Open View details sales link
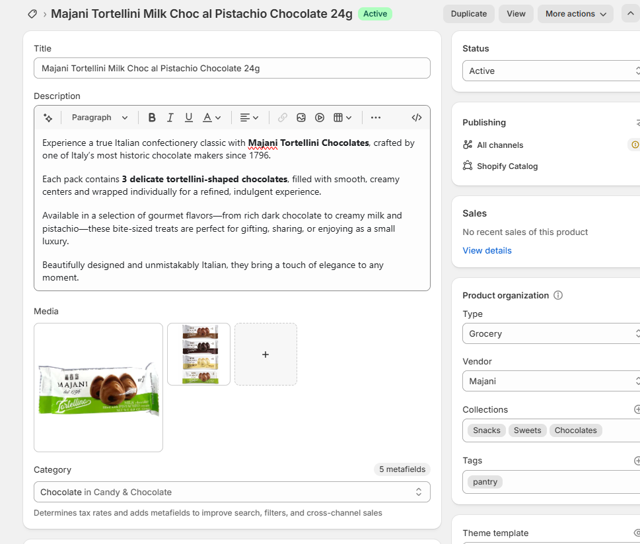640x544 pixels. pyautogui.click(x=487, y=251)
